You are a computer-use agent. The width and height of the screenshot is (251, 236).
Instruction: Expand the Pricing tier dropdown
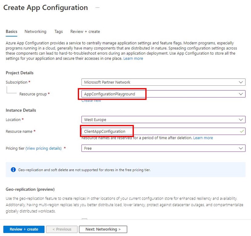pos(163,148)
